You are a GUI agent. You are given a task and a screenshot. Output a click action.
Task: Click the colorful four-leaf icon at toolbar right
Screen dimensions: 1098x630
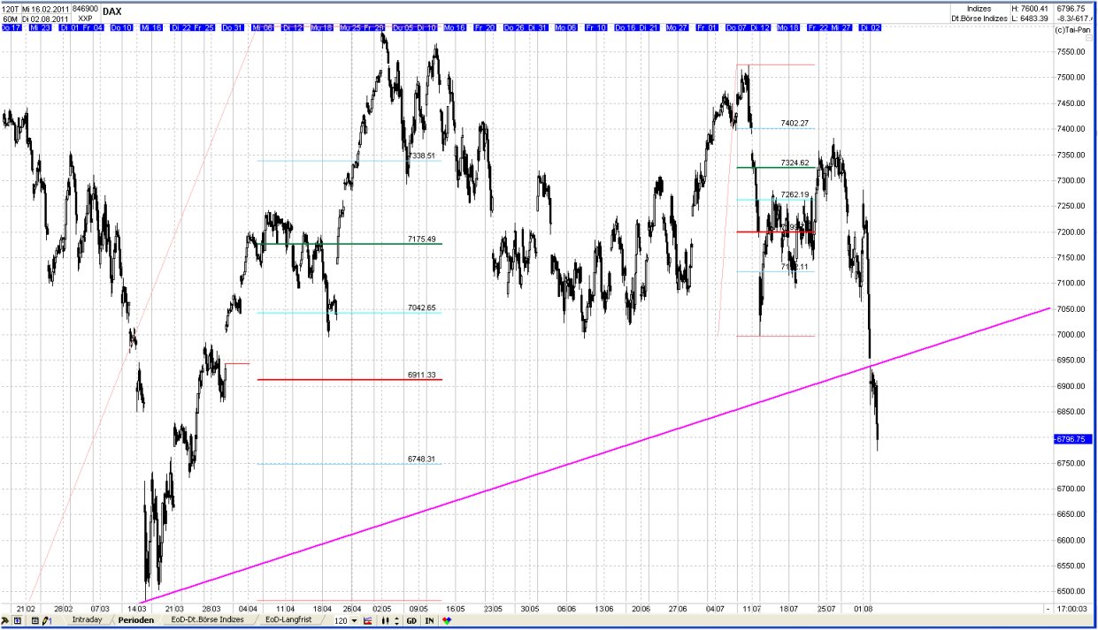point(446,620)
